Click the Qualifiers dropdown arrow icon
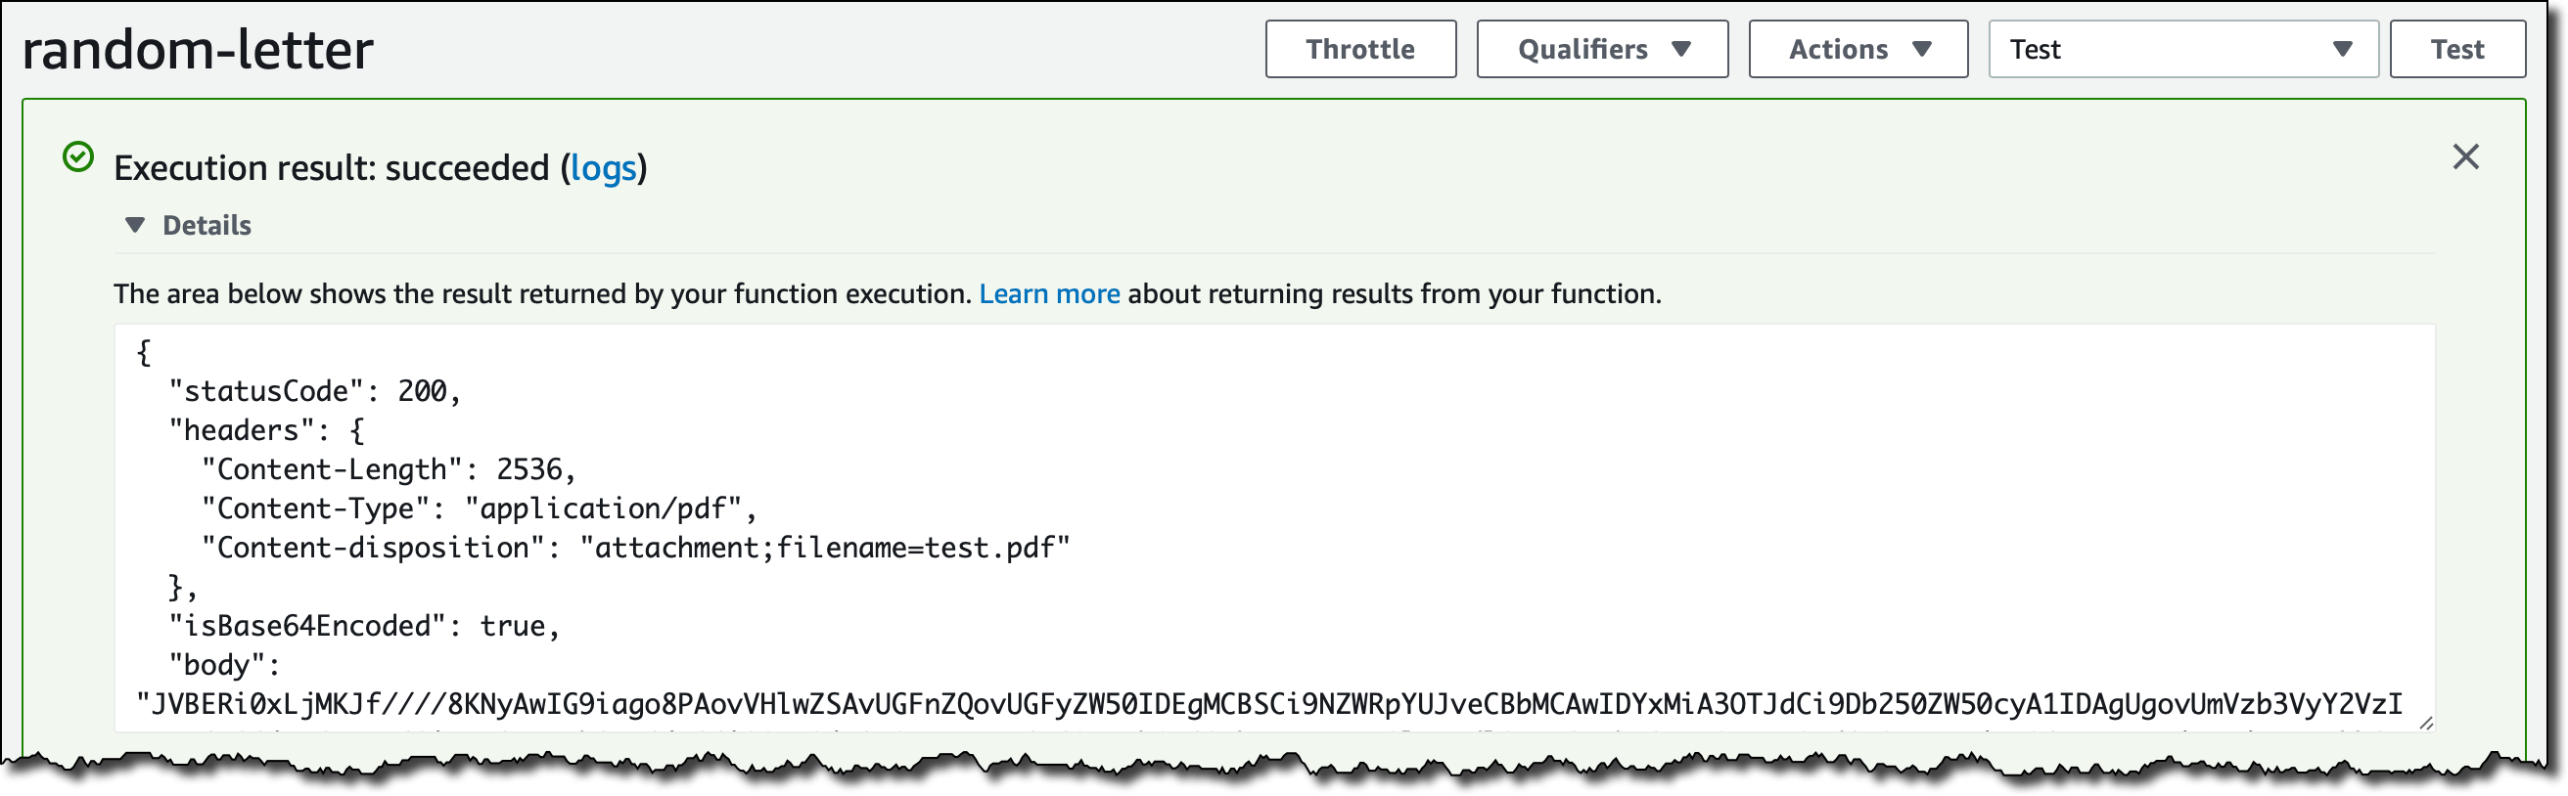Screen dimensions: 2568x796 (x=1680, y=48)
